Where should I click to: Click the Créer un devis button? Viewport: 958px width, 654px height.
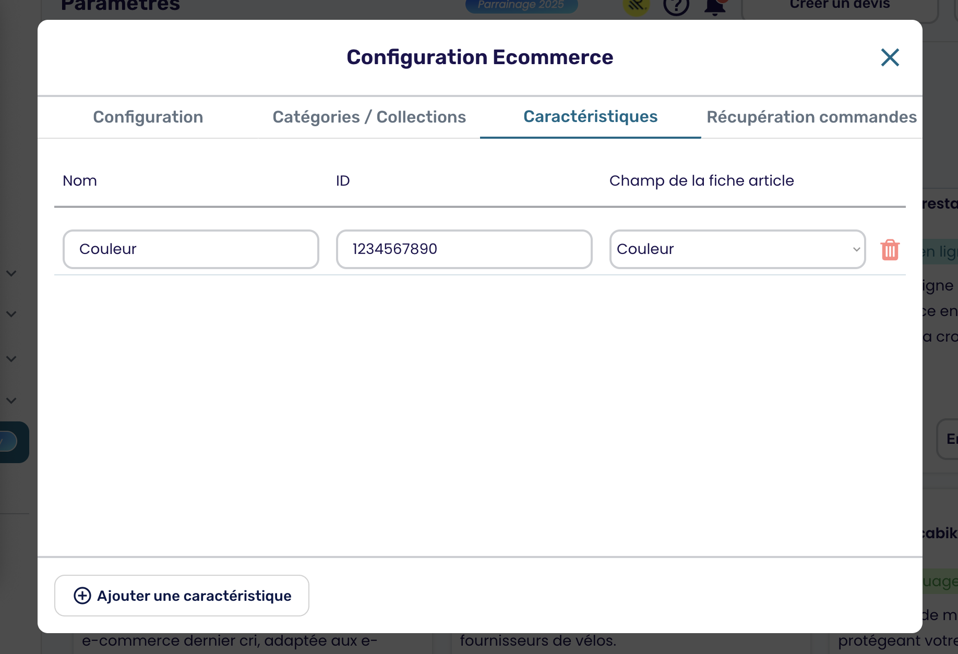(839, 6)
